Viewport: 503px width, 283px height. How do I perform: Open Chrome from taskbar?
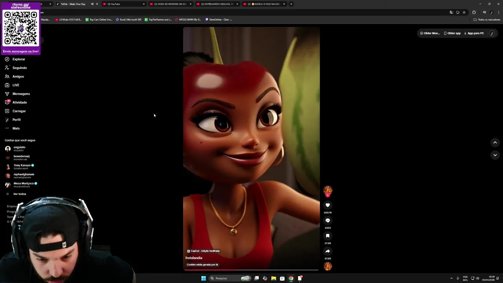(x=291, y=278)
